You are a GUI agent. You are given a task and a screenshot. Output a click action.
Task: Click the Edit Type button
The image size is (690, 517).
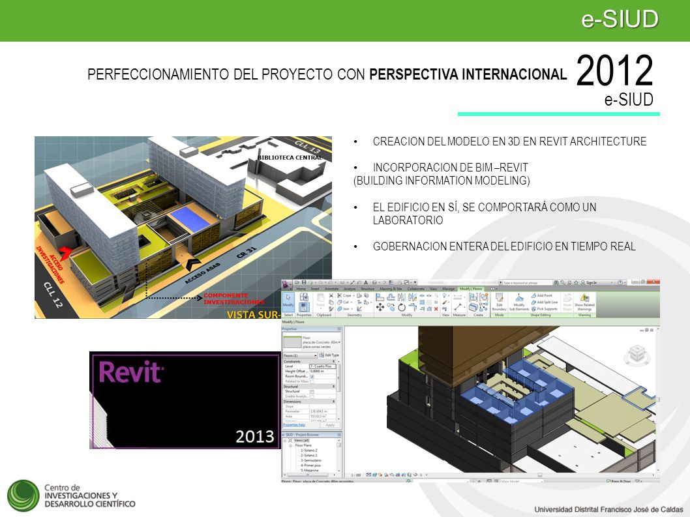[x=329, y=355]
